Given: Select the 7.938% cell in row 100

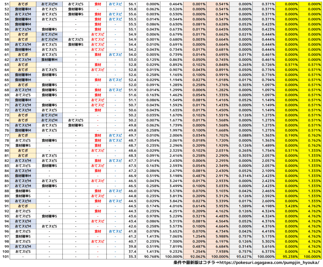Looking at the screenshot, I should 218,252.
